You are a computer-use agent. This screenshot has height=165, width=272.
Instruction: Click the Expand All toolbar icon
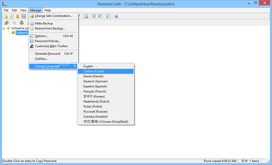pos(94,16)
